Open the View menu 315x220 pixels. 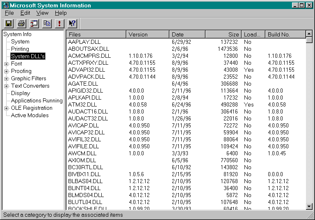(x=42, y=13)
